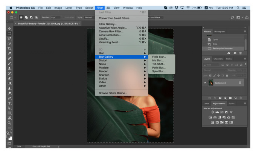The height and width of the screenshot is (154, 256).
Task: Toggle Lock all padlock icon
Action: pyautogui.click(x=227, y=76)
